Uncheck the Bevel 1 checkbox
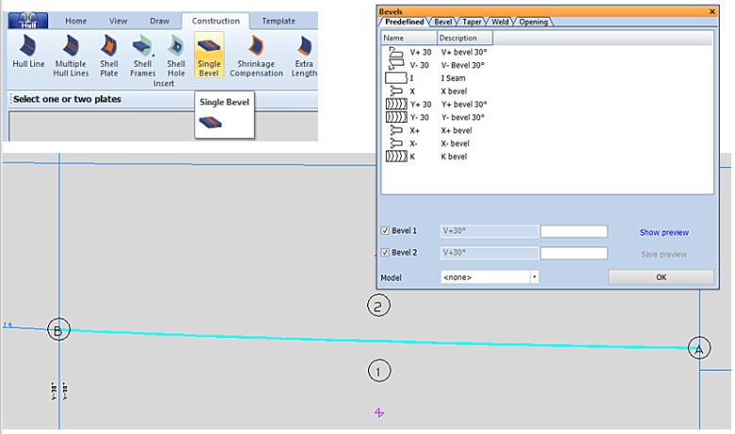Image resolution: width=735 pixels, height=434 pixels. pyautogui.click(x=385, y=231)
